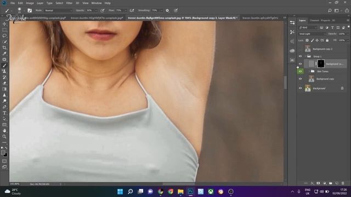The width and height of the screenshot is (351, 197).
Task: Click the background color swatch
Action: tap(5, 155)
